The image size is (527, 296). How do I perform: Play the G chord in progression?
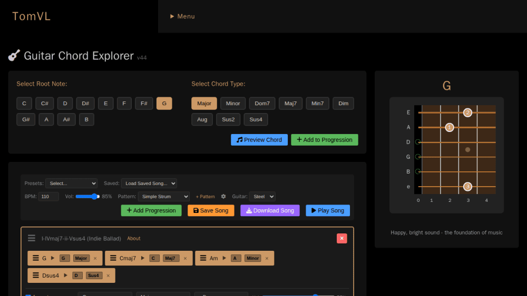tap(53, 258)
